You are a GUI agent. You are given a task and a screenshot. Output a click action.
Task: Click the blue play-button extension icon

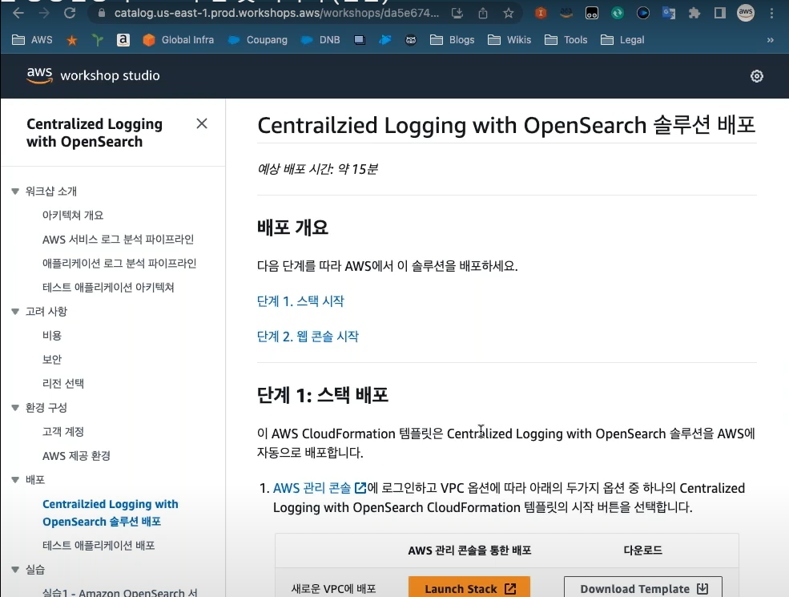(x=643, y=13)
